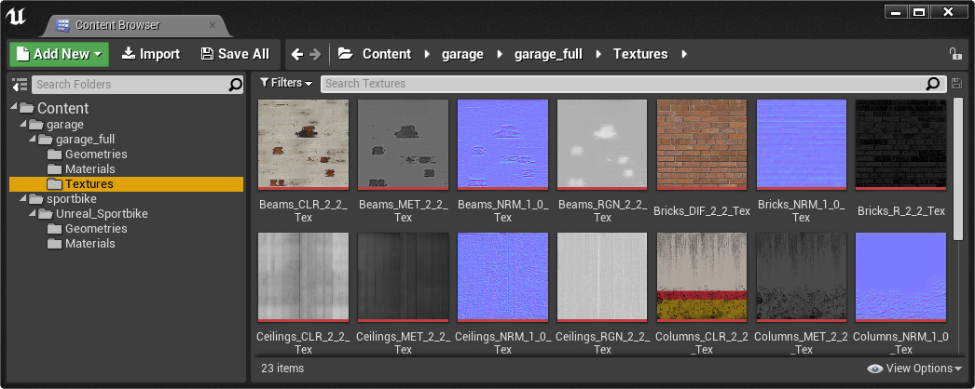This screenshot has width=975, height=389.
Task: Select the Ceilings_NRM_1_0_Tex thumbnail
Action: click(x=502, y=277)
